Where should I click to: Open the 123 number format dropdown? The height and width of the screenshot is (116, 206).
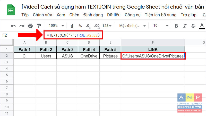point(107,26)
